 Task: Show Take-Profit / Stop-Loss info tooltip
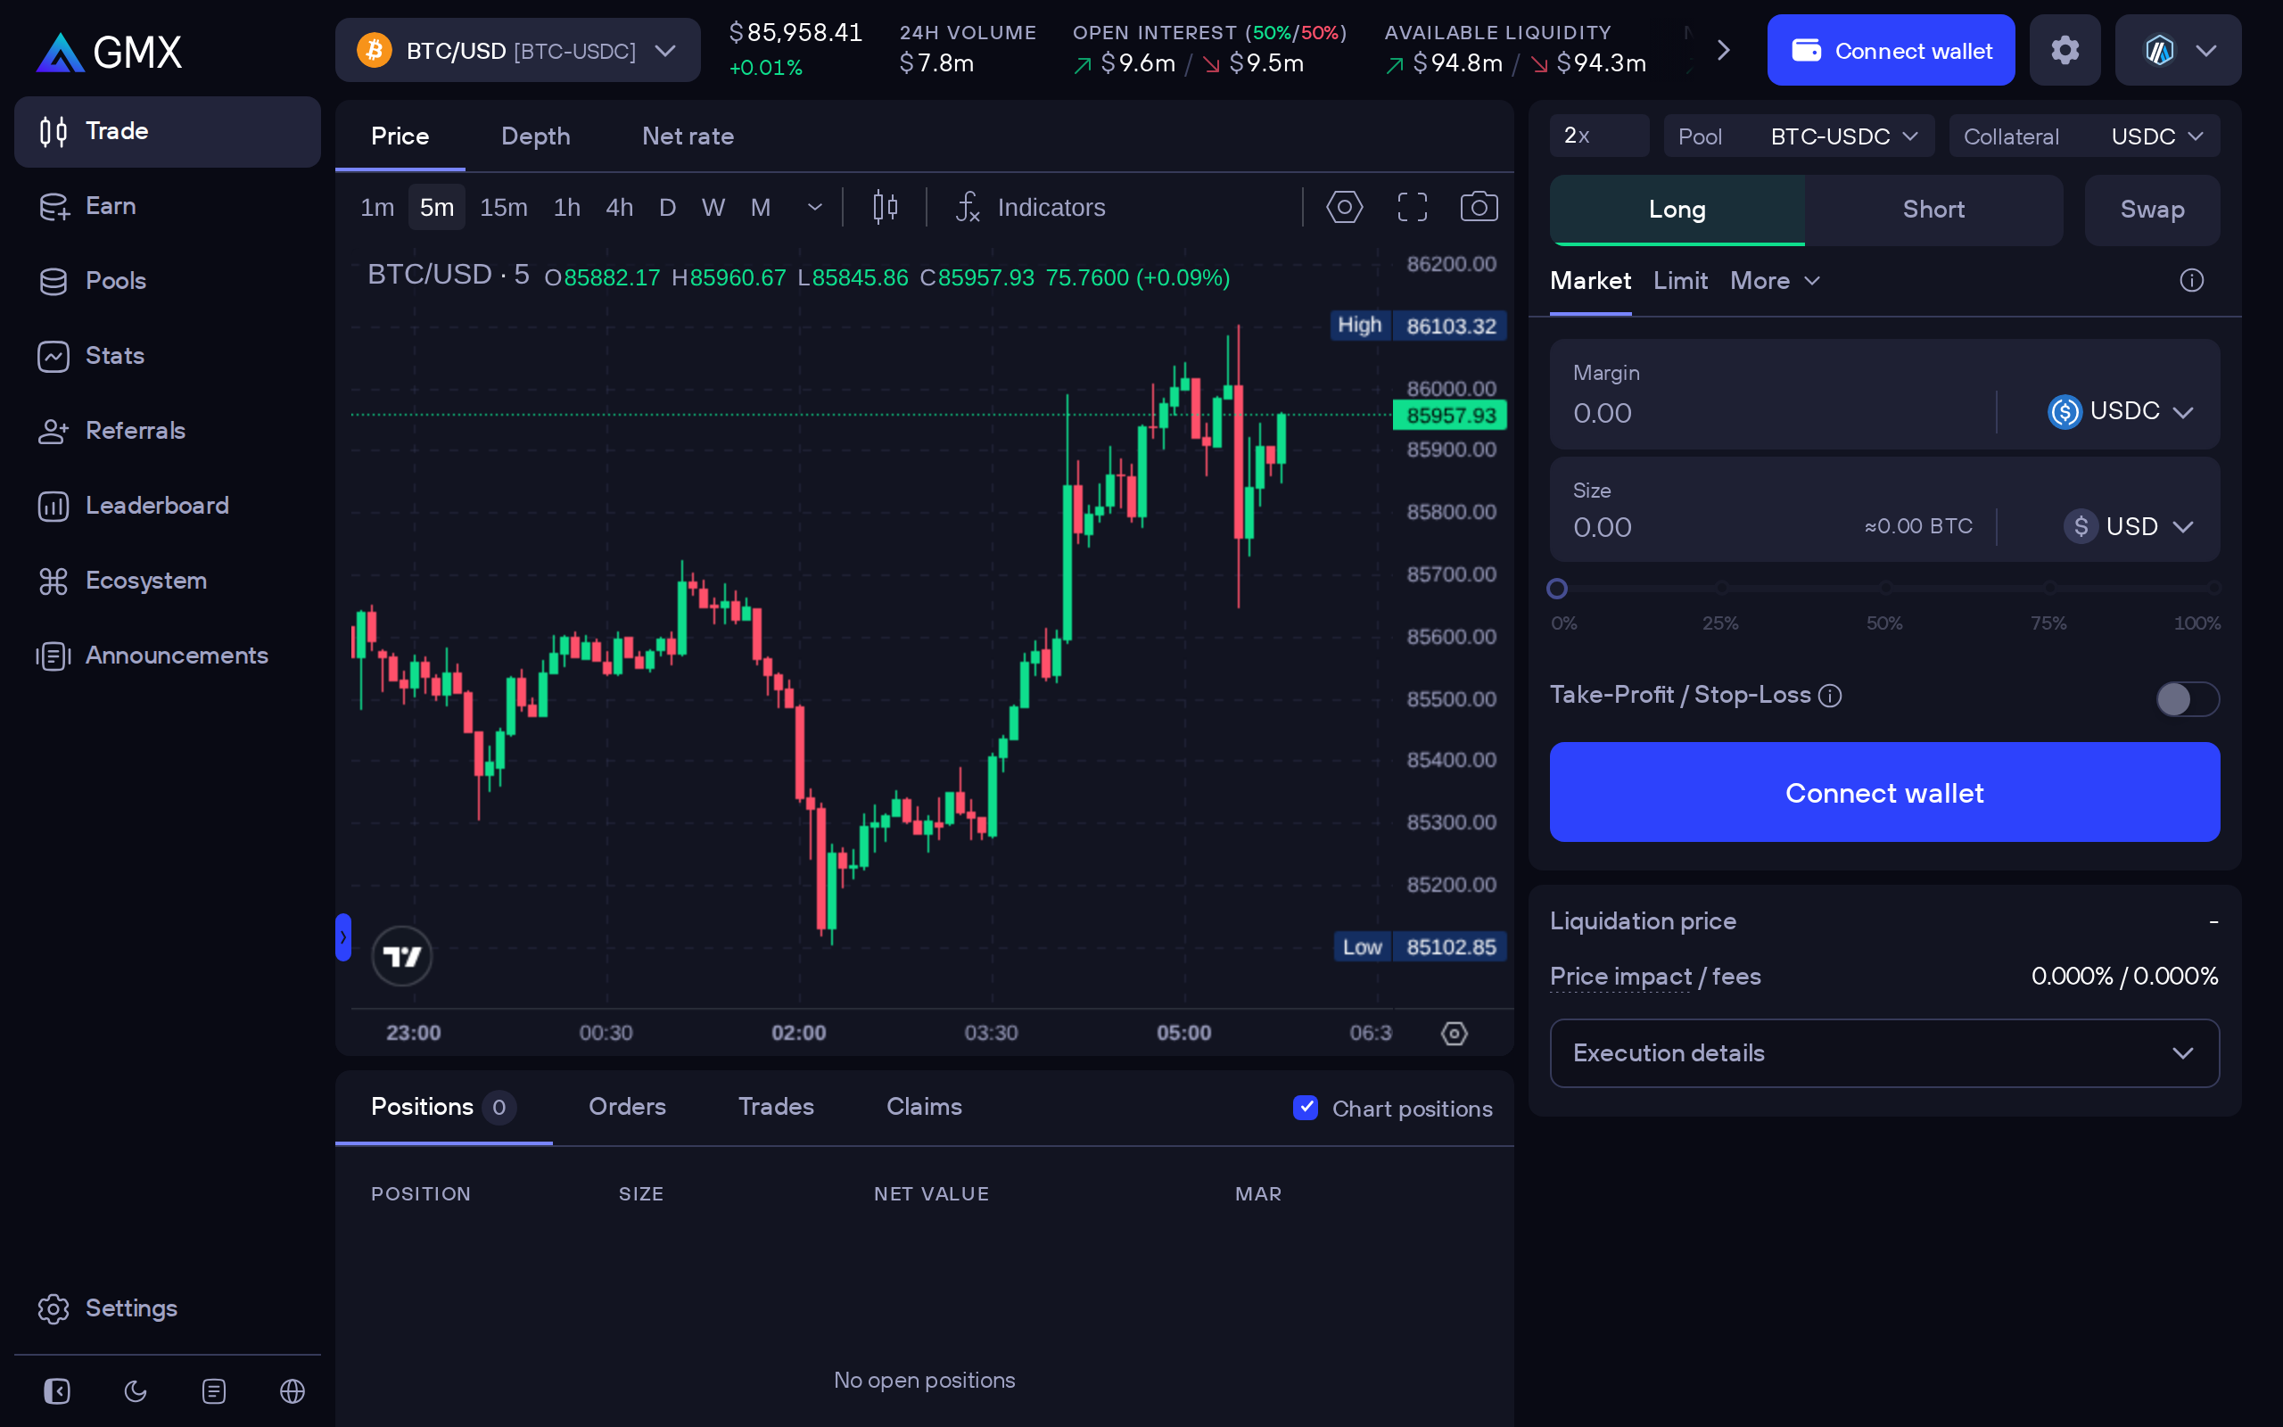coord(1830,696)
